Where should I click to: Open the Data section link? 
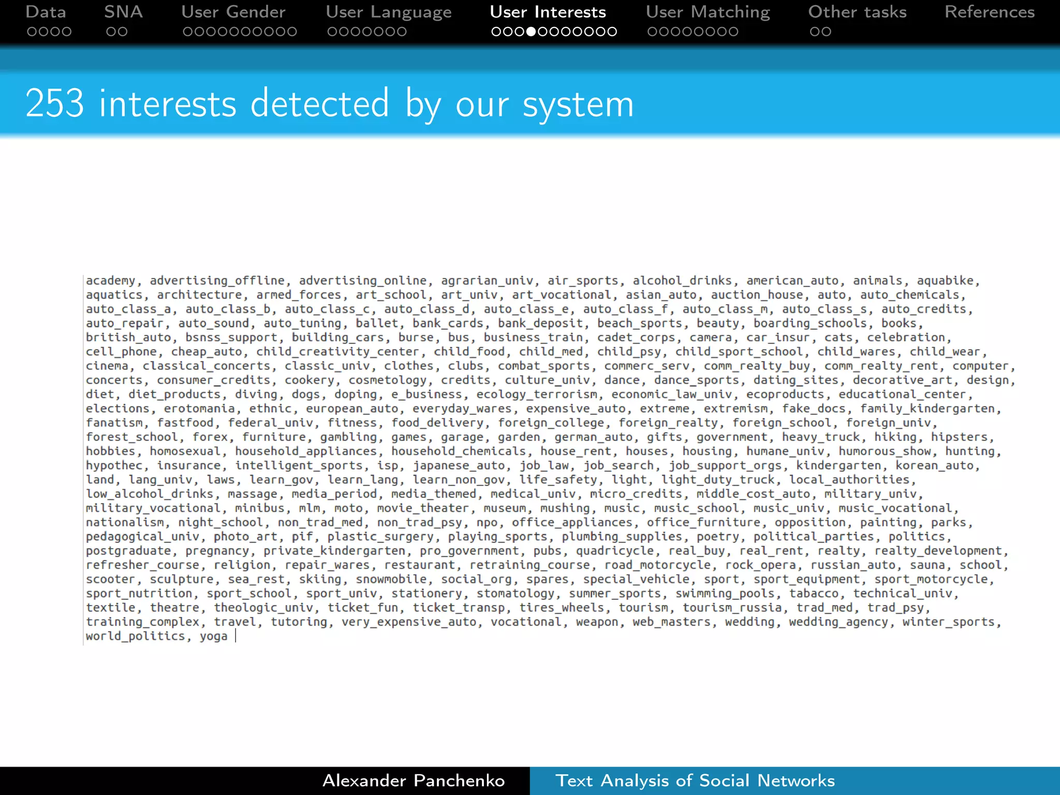[46, 12]
